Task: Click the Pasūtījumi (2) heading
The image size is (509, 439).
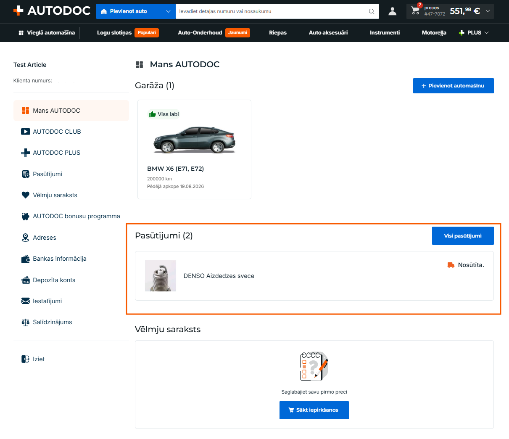Action: click(x=164, y=235)
